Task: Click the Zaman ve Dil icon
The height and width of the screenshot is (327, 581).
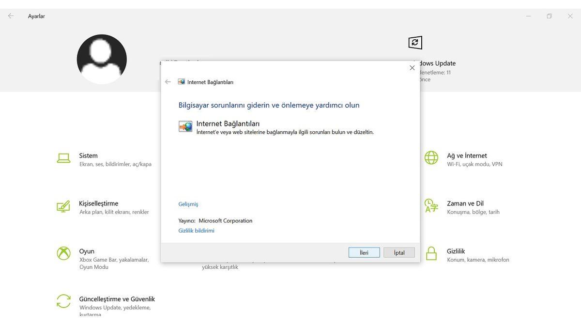Action: (431, 205)
